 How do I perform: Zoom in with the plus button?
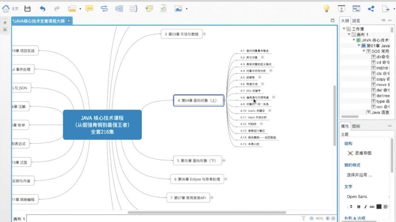[x=328, y=218]
